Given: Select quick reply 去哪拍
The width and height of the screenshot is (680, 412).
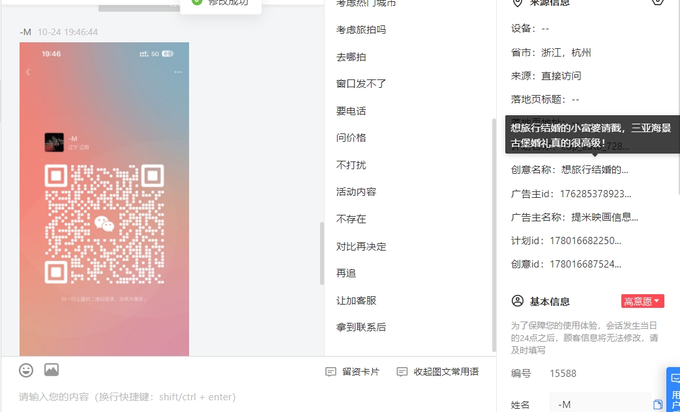Looking at the screenshot, I should tap(351, 57).
